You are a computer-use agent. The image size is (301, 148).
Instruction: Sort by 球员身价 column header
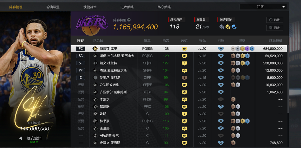click(276, 40)
